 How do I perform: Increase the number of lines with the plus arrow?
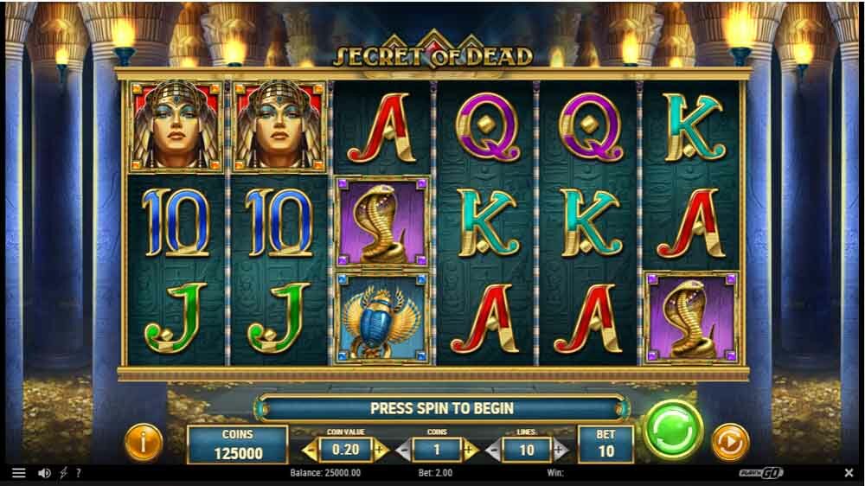(x=560, y=451)
